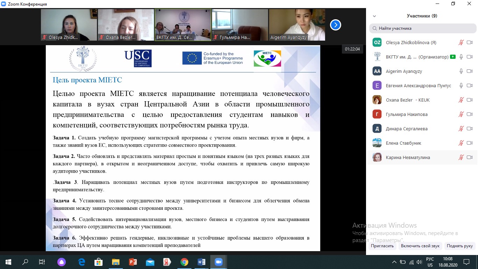
Task: Select Динара Сергалиева in participants list
Action: coord(407,129)
